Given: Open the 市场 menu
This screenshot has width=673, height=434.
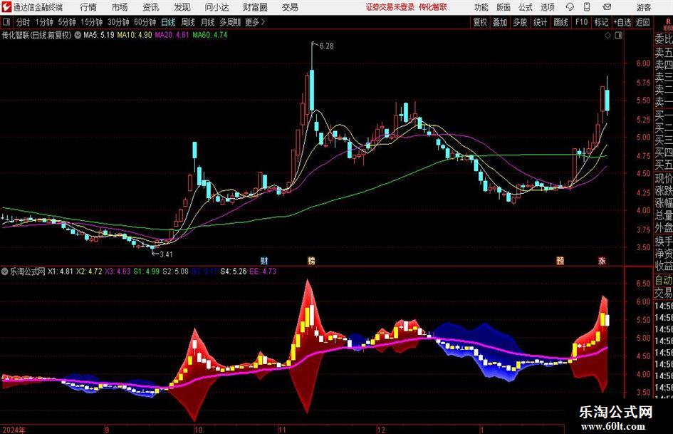Looking at the screenshot, I should (120, 7).
